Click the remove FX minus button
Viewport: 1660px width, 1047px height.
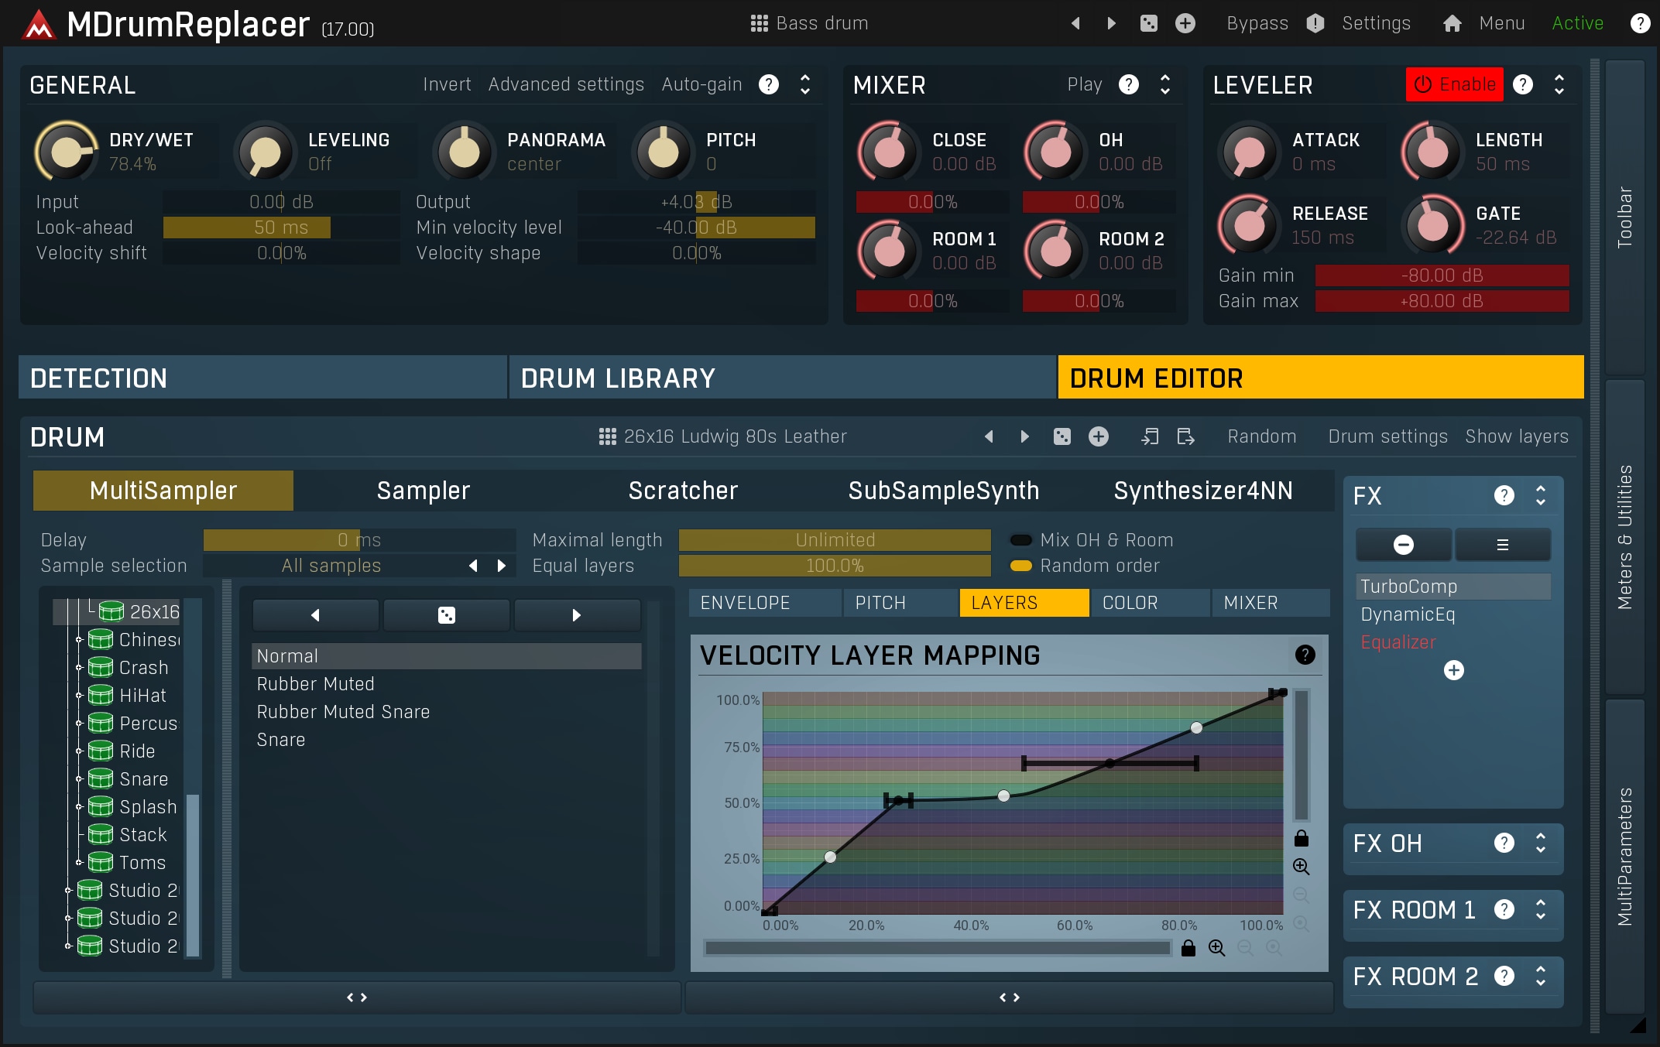pos(1403,545)
